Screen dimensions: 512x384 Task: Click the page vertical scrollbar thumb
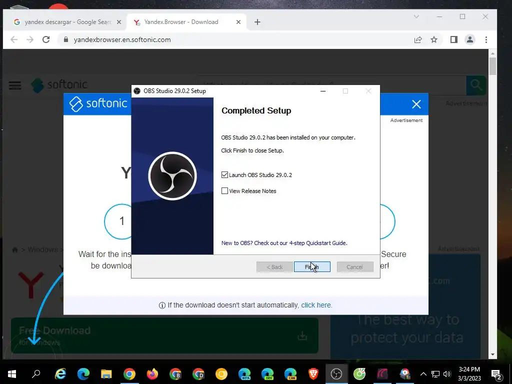pos(492,66)
